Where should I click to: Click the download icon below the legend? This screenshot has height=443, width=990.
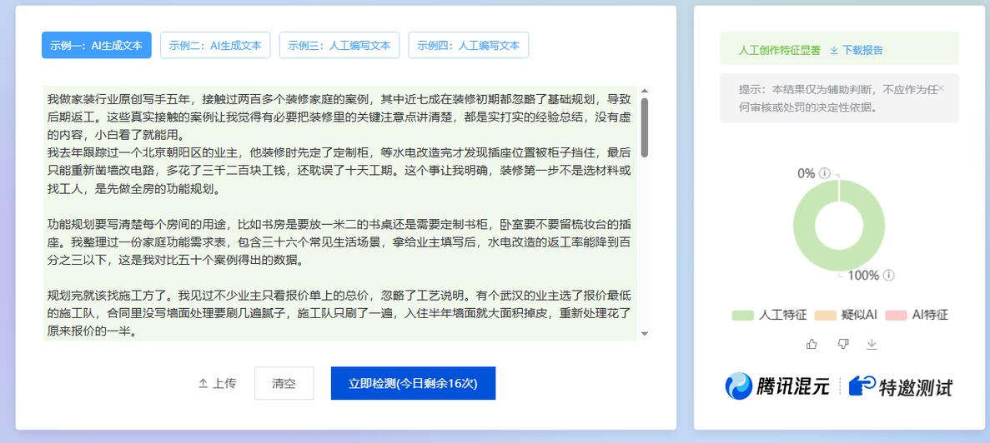[872, 344]
